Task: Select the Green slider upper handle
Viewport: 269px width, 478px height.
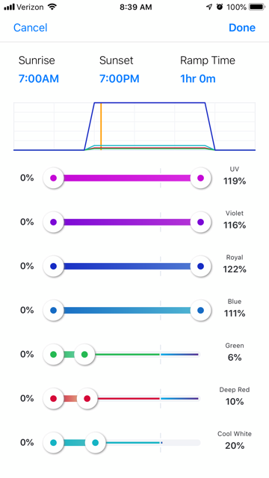Action: pos(84,355)
